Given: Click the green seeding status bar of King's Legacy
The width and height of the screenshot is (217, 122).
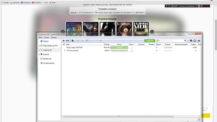Looking at the screenshot, I should pyautogui.click(x=119, y=47).
